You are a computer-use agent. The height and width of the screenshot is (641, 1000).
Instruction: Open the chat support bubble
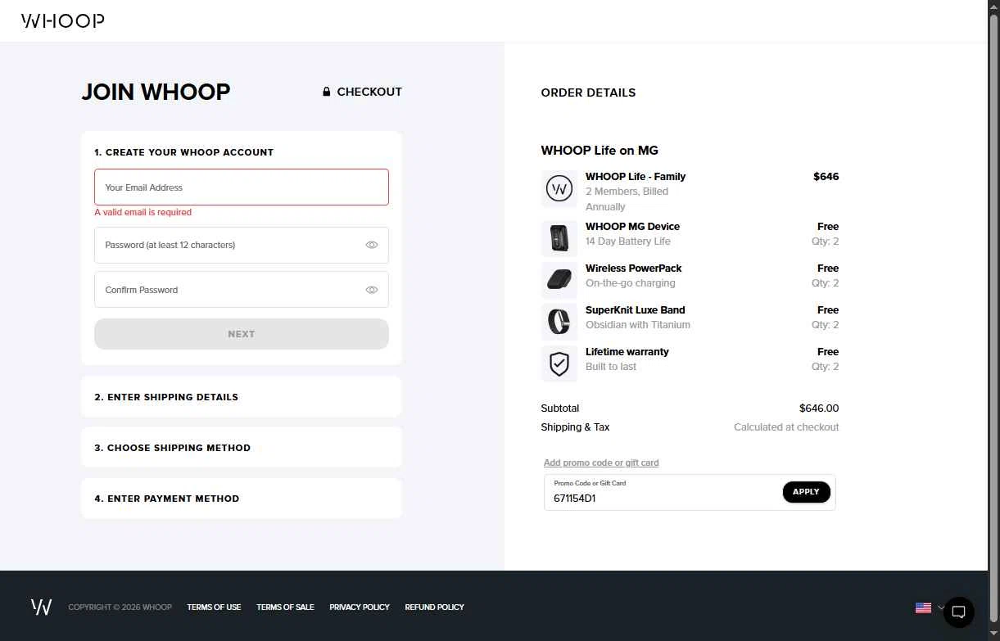point(959,612)
